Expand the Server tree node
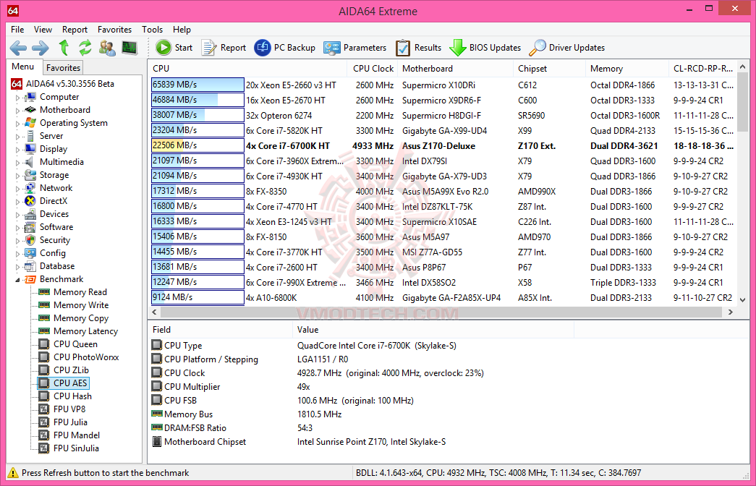Screen dimensions: 756x486 point(18,137)
